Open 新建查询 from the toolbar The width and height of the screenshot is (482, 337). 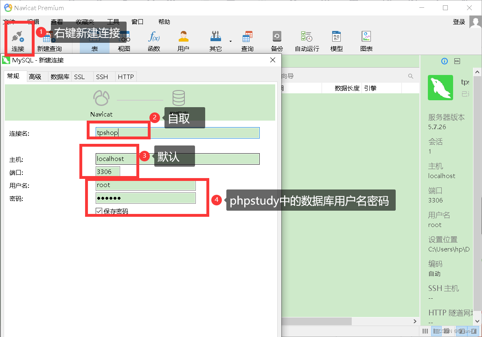pyautogui.click(x=49, y=41)
